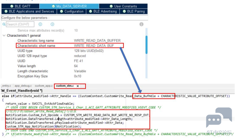Select Encryption Key Size label
235x138 pixels.
tap(33, 76)
